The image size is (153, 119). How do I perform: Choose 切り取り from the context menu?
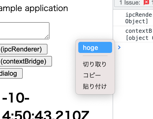coord(95,64)
